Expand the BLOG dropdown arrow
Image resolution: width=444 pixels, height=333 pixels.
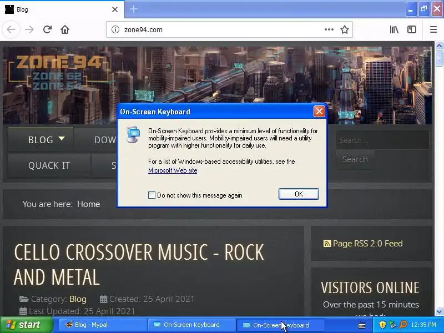pyautogui.click(x=62, y=138)
